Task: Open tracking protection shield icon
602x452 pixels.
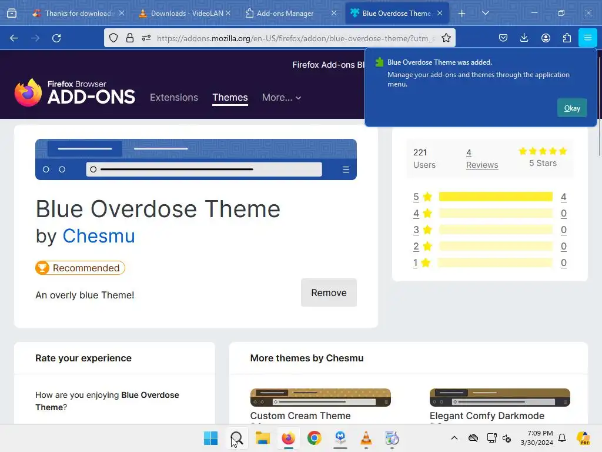Action: tap(113, 38)
